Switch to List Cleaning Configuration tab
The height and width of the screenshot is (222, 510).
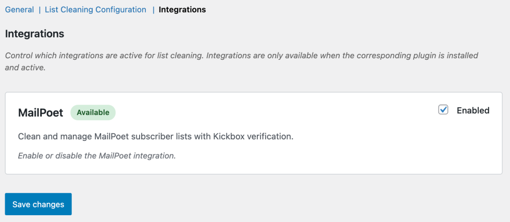coord(95,9)
